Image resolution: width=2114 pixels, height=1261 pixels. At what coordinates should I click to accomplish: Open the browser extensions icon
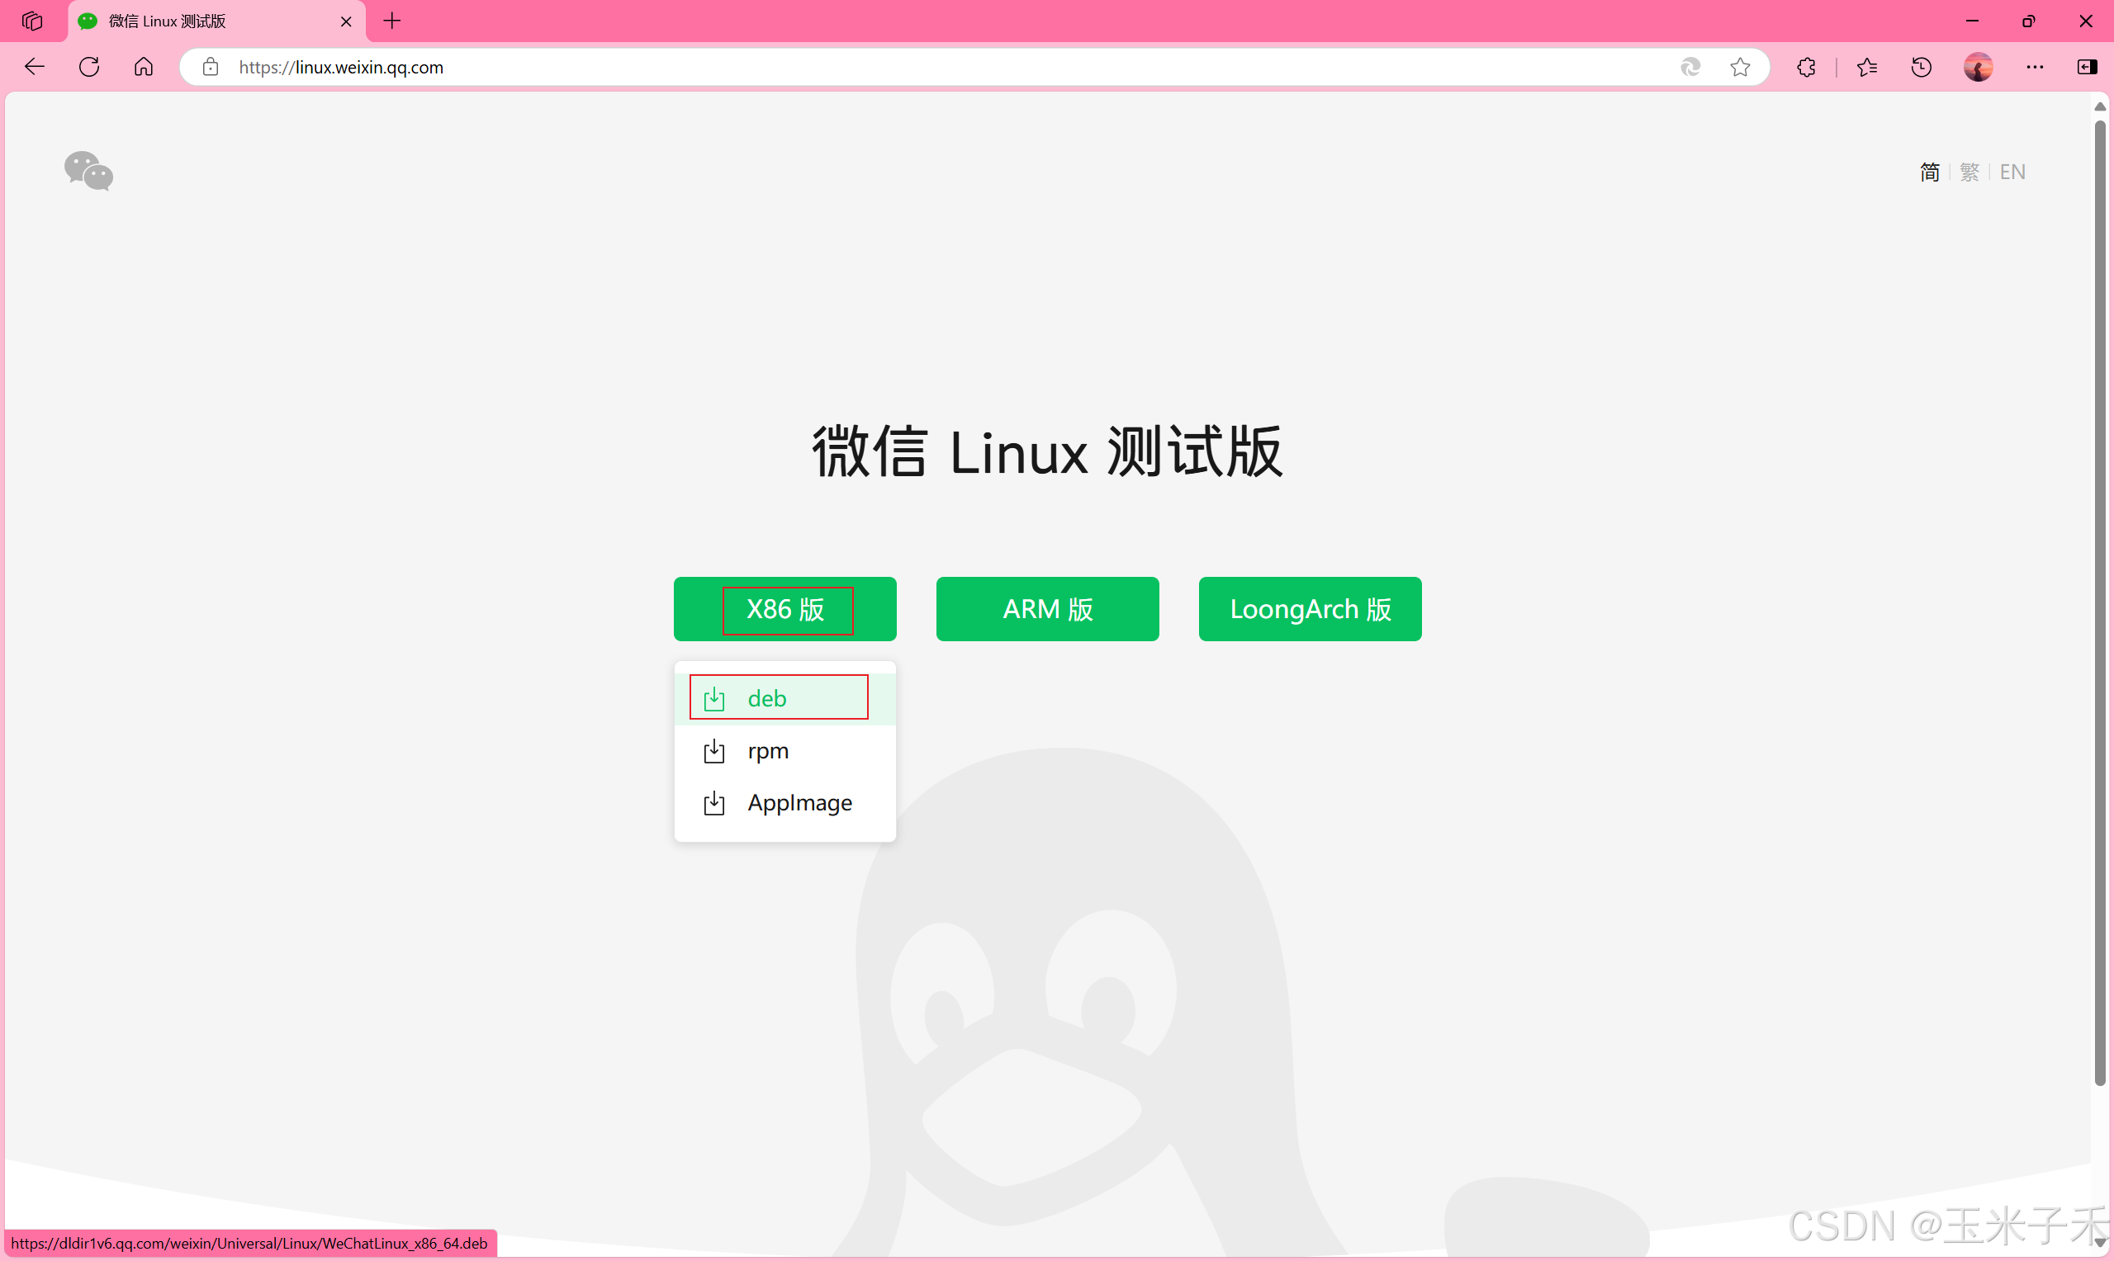(x=1806, y=67)
